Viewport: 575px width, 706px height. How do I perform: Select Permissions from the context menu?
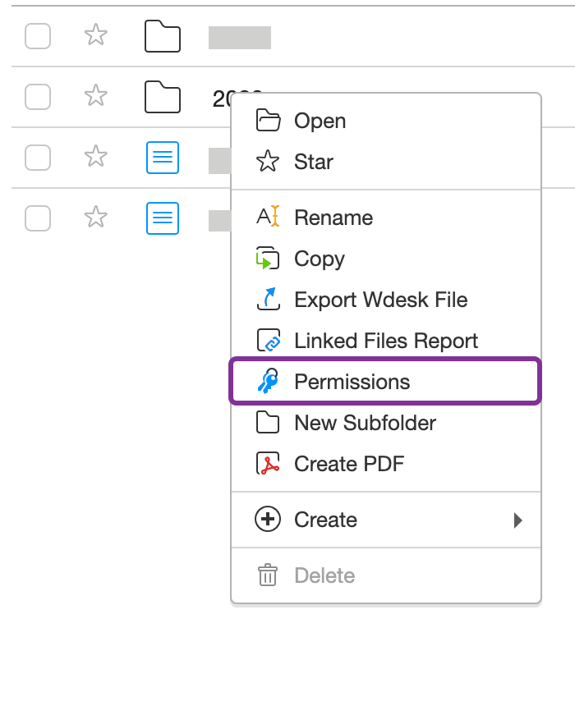[x=352, y=382]
